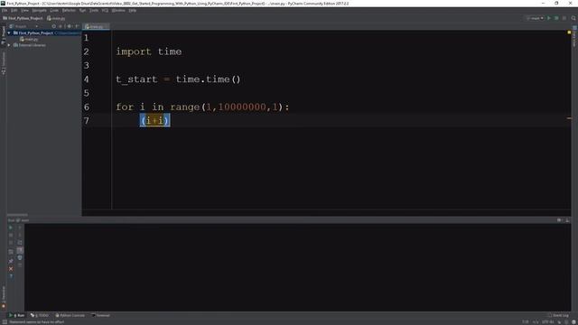
Task: Click Stop icon in Run panel sidebar
Action: (11, 235)
